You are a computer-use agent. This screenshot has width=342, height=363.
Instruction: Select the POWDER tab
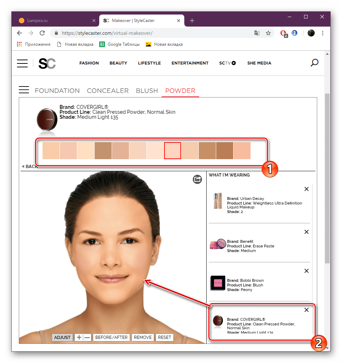(x=180, y=90)
